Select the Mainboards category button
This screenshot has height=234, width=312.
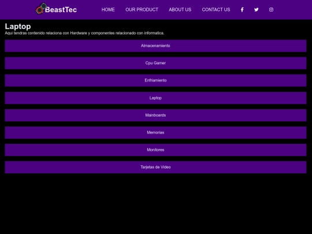pyautogui.click(x=155, y=115)
